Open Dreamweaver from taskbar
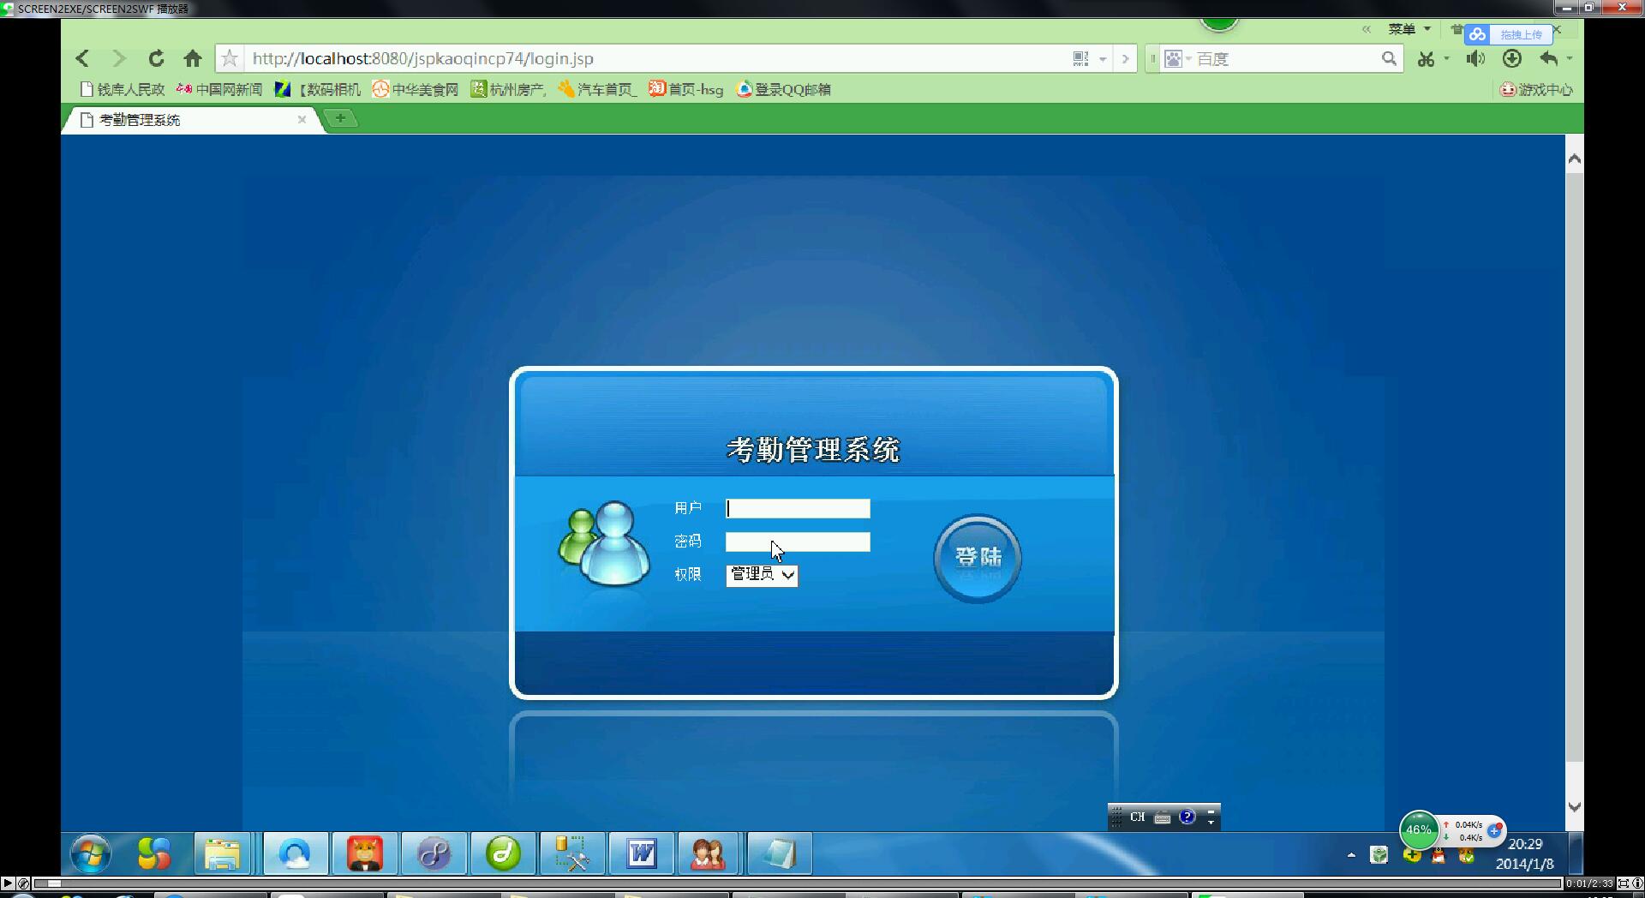1645x898 pixels. click(x=504, y=853)
